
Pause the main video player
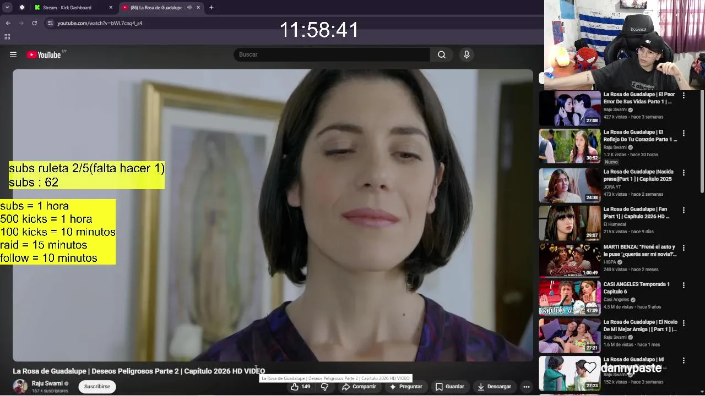[x=273, y=215]
